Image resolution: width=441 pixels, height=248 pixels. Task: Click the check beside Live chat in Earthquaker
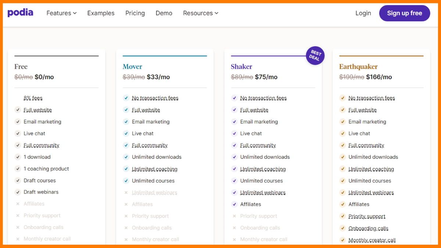pyautogui.click(x=343, y=133)
